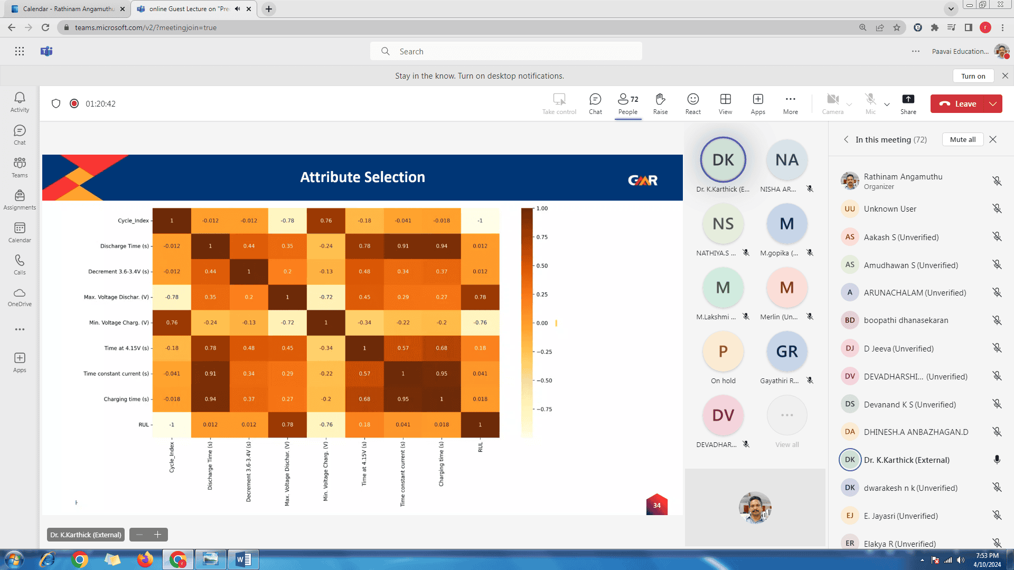
Task: Click the Mute all button
Action: 962,139
